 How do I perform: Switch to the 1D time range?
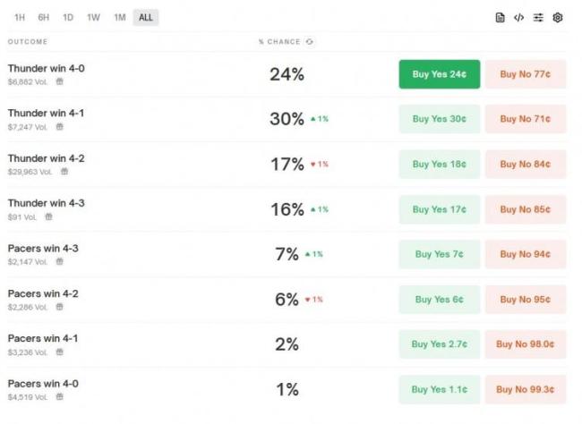pos(68,18)
